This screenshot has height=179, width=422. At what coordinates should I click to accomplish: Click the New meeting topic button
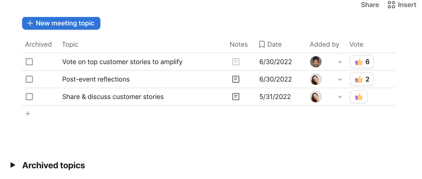pyautogui.click(x=61, y=23)
